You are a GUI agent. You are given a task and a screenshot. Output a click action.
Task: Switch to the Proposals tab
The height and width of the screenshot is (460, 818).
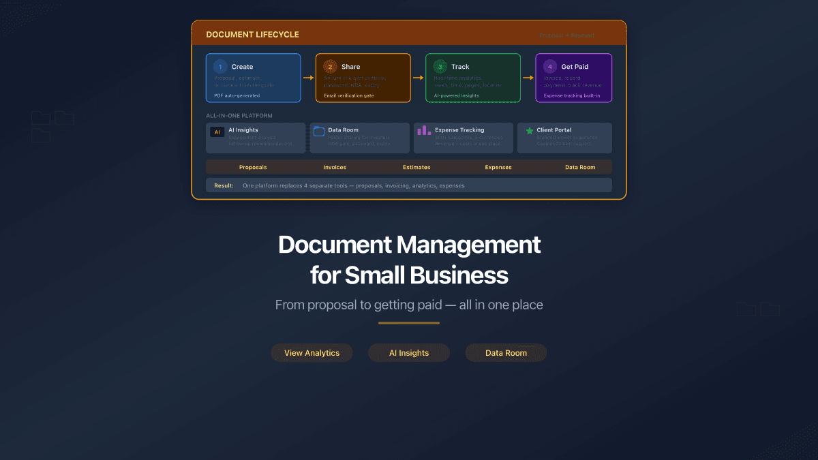(253, 167)
